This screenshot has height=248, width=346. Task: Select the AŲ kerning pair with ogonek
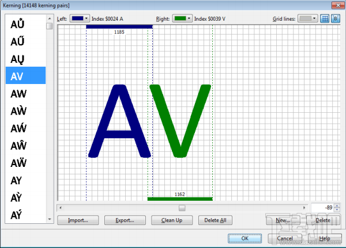(x=25, y=59)
